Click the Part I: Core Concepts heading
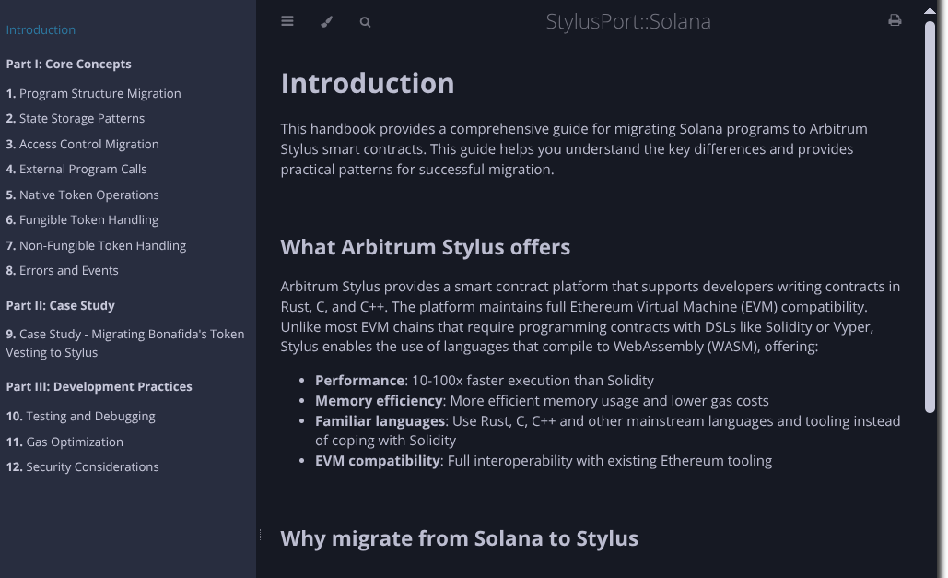This screenshot has height=578, width=948. click(x=69, y=65)
